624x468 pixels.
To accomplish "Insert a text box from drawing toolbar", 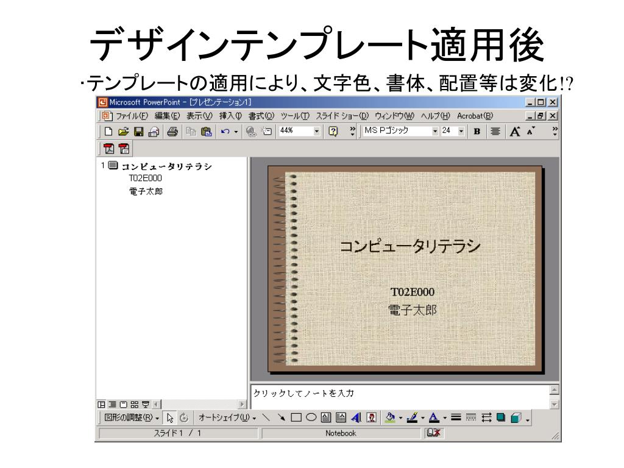I will pyautogui.click(x=326, y=417).
